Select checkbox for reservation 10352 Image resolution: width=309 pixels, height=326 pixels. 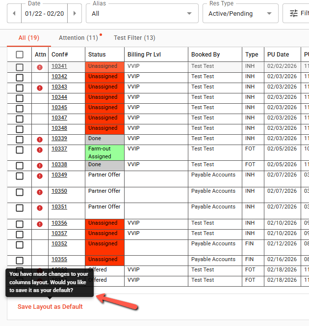[x=20, y=244]
